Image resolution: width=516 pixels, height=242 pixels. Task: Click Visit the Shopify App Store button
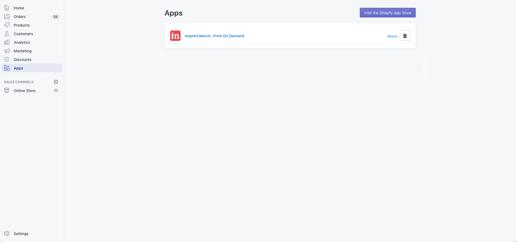[387, 13]
